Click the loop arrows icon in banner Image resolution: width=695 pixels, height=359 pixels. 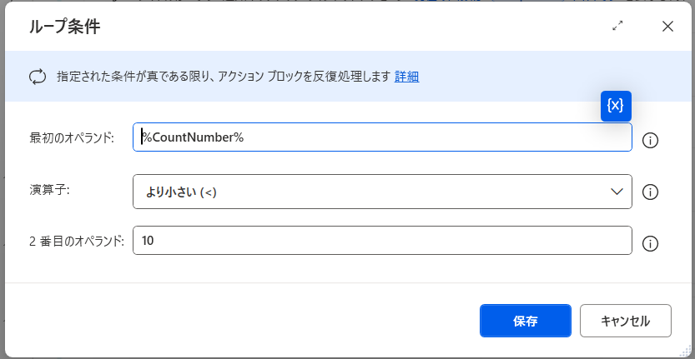point(38,77)
